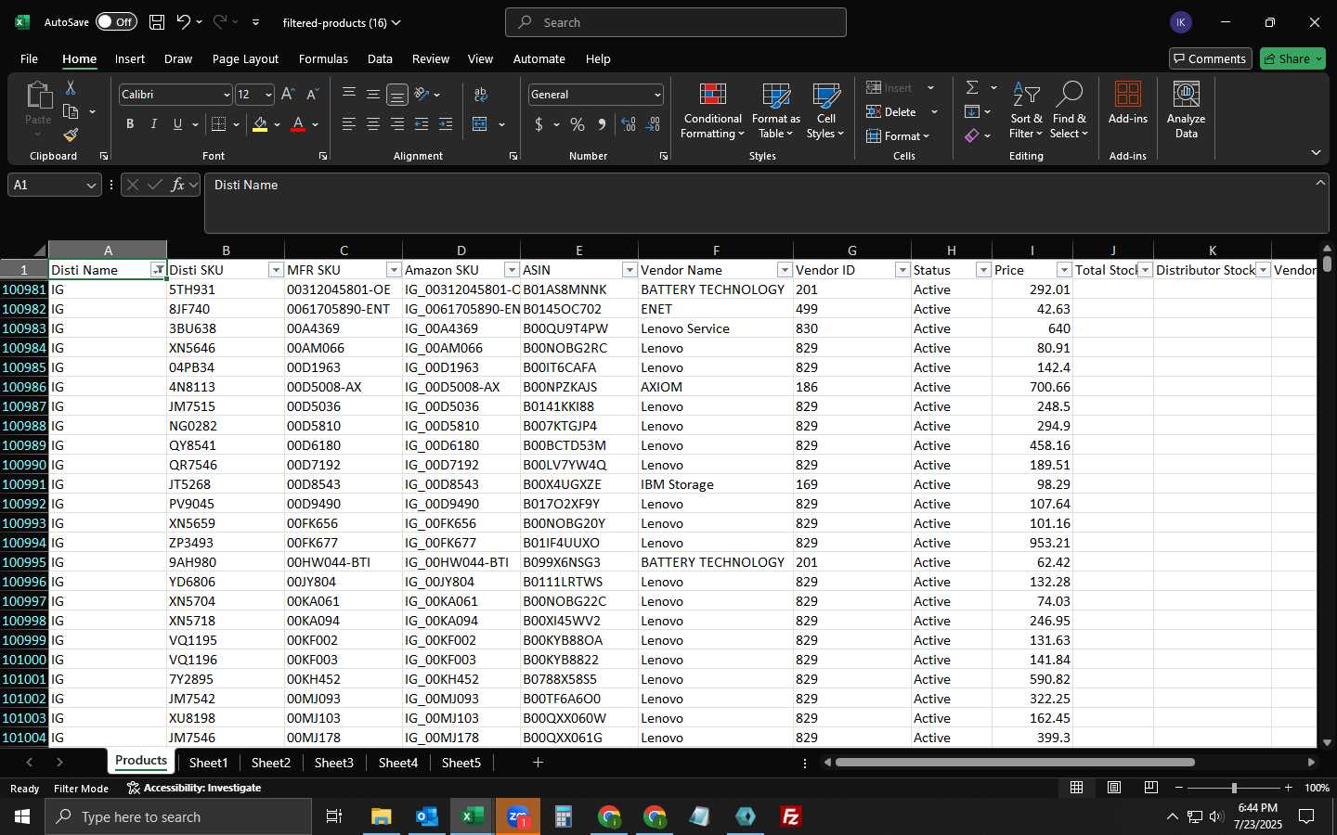Click the Percent Style icon
This screenshot has height=835, width=1337.
[x=578, y=124]
